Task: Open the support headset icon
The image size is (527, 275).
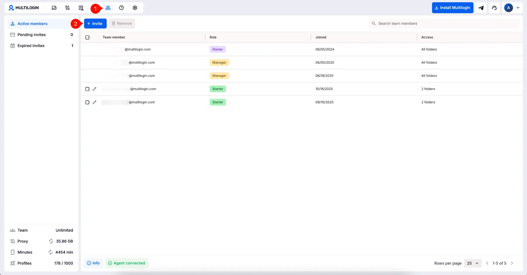Action: pos(495,8)
